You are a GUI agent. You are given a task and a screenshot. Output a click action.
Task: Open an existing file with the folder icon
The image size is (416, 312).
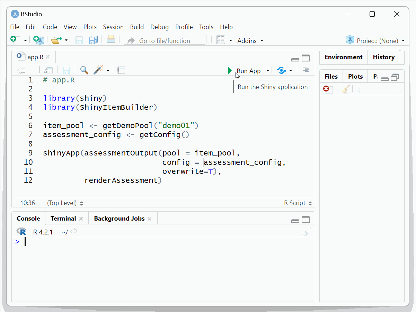[x=56, y=40]
